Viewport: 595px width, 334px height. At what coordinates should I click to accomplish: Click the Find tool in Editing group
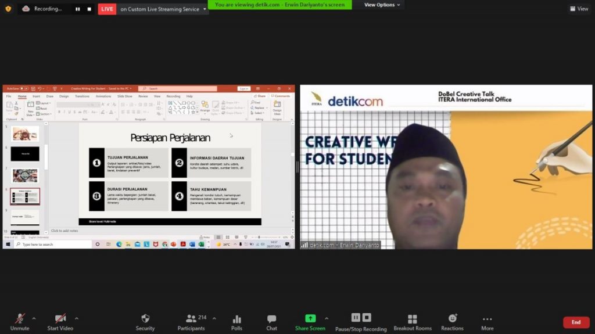[x=256, y=102]
